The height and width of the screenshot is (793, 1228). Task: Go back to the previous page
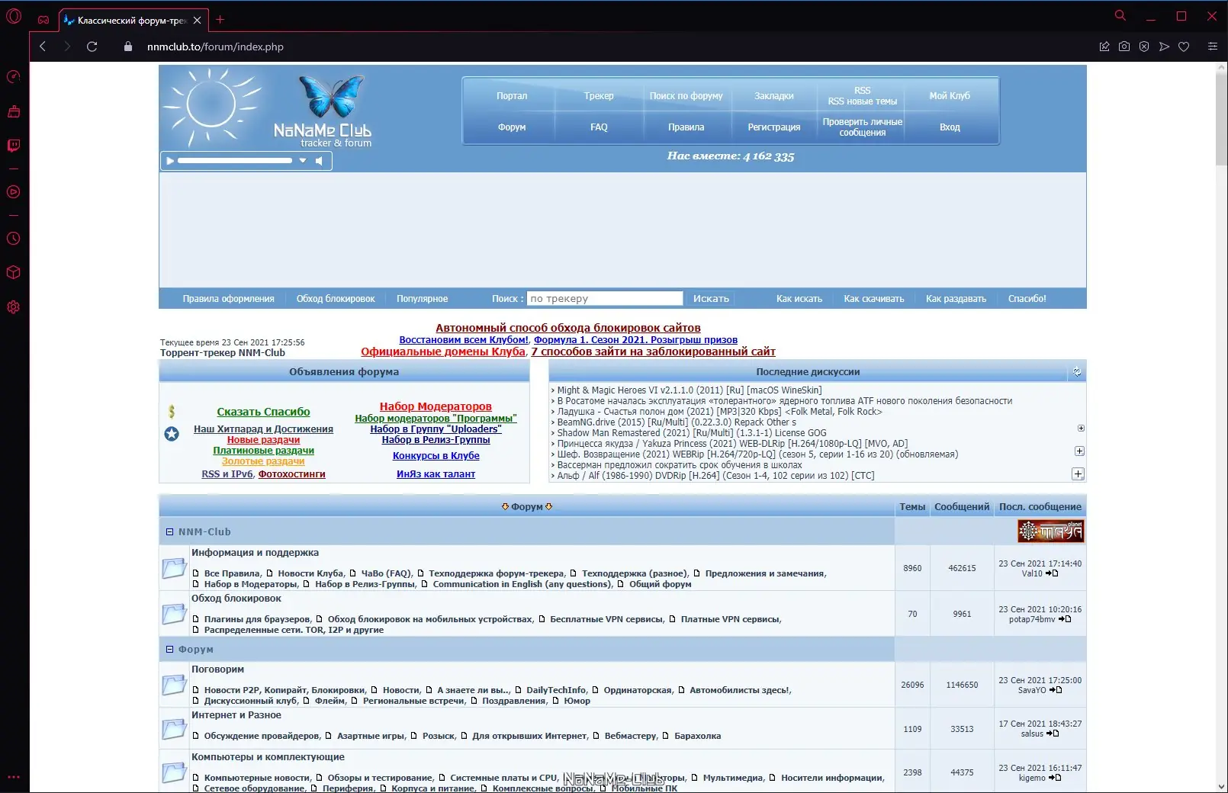point(43,47)
